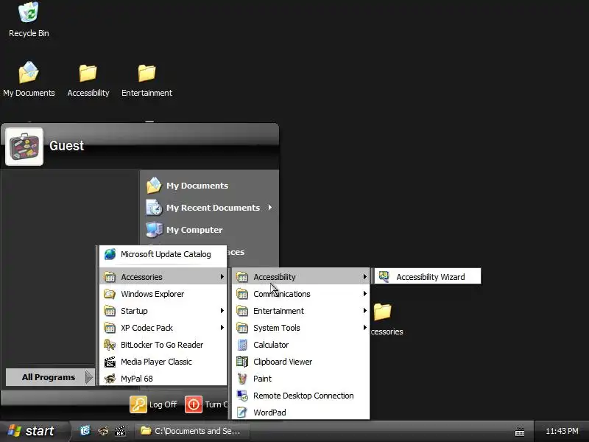Click the My Computer icon in the Start menu
This screenshot has height=442, width=589.
pyautogui.click(x=154, y=230)
